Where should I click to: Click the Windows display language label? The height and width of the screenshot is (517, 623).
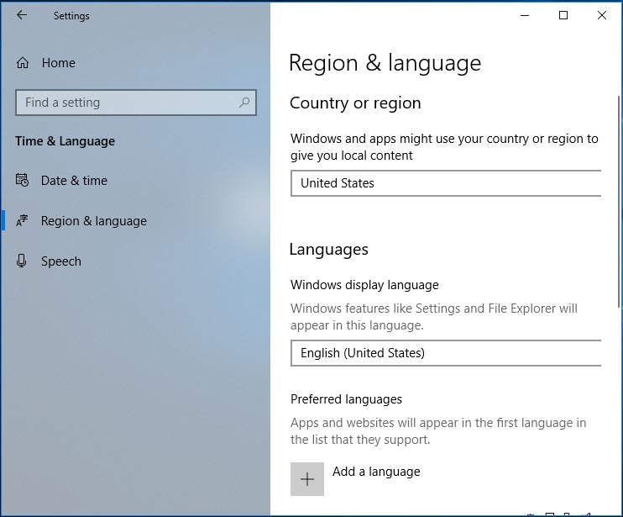click(364, 285)
